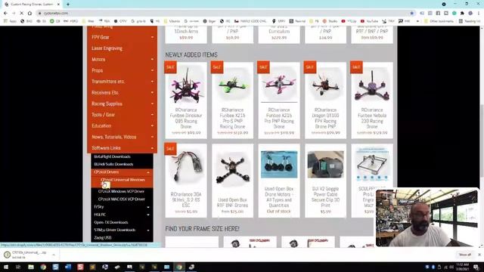Image resolution: width=484 pixels, height=272 pixels.
Task: Collapse the Software Links section
Action: point(152,148)
